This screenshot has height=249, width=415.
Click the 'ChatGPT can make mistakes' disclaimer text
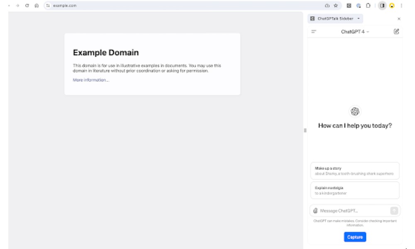[355, 223]
